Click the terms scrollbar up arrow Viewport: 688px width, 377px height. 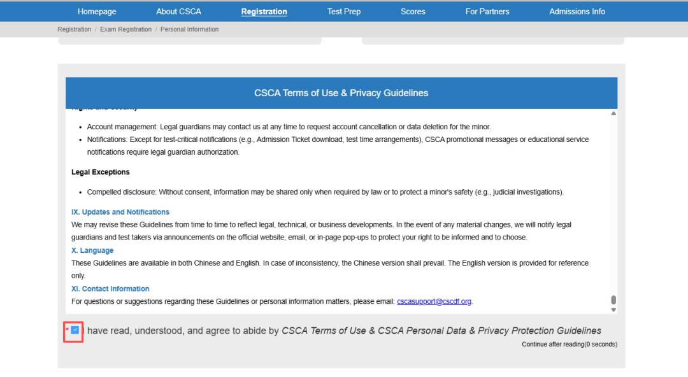pyautogui.click(x=613, y=113)
